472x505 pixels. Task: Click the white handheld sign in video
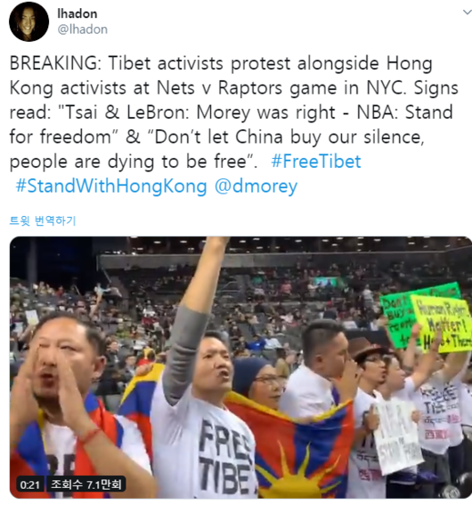tap(398, 434)
